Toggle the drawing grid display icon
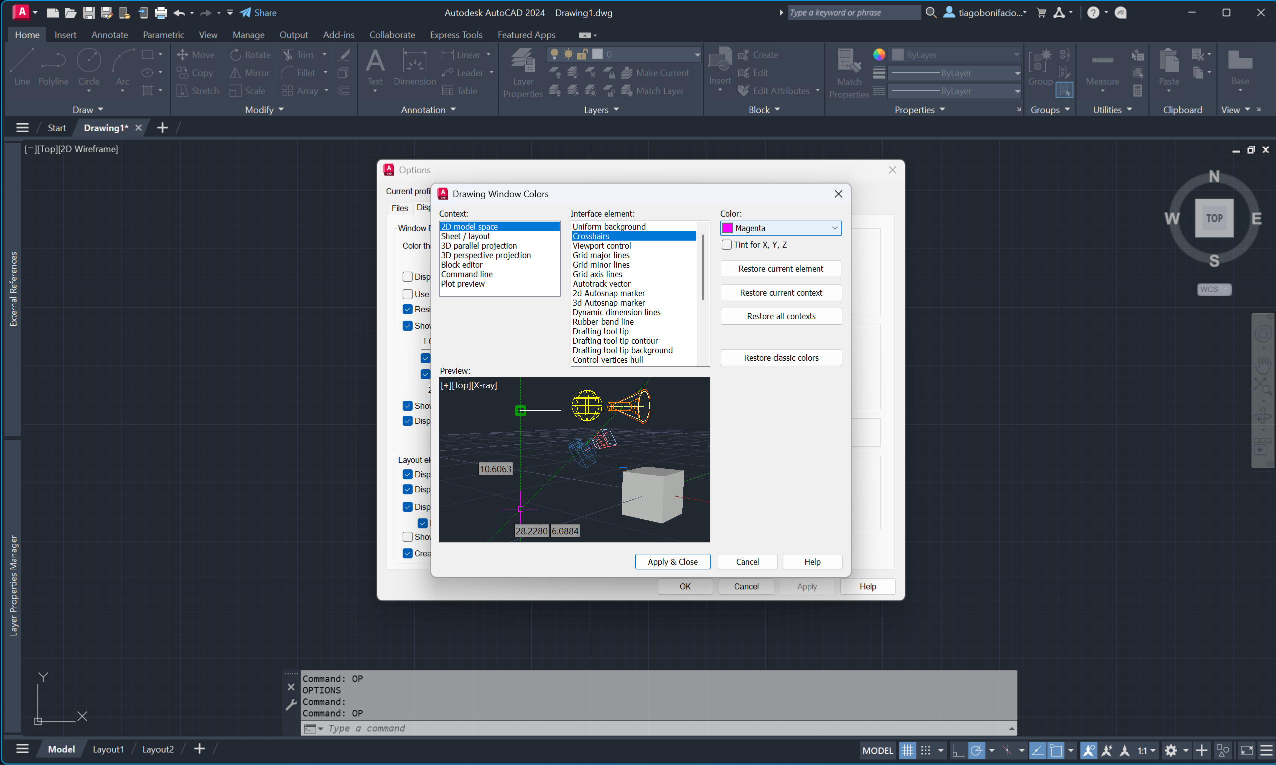The width and height of the screenshot is (1276, 765). pyautogui.click(x=907, y=750)
